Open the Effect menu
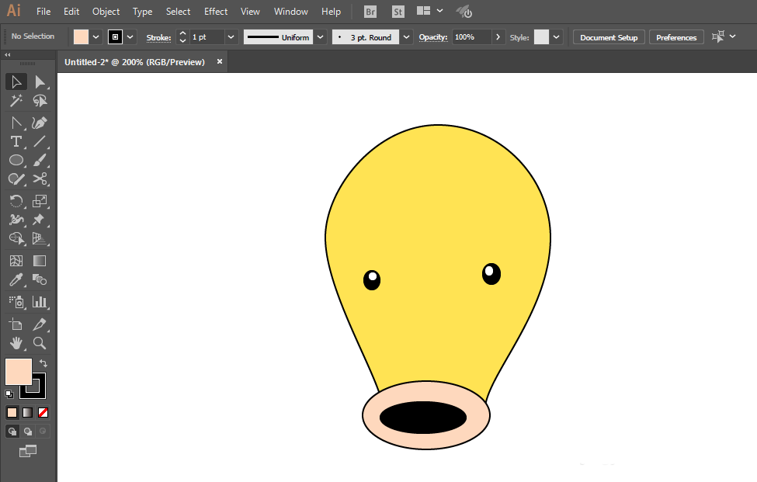Viewport: 757px width, 482px height. point(216,12)
